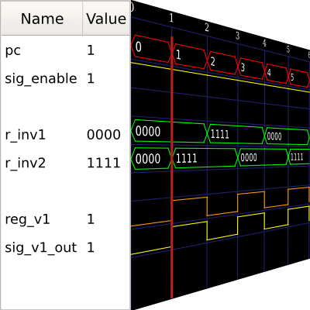This screenshot has height=310, width=310.
Task: Click r_inv1 waveform segment labeled 1111
Action: click(236, 134)
